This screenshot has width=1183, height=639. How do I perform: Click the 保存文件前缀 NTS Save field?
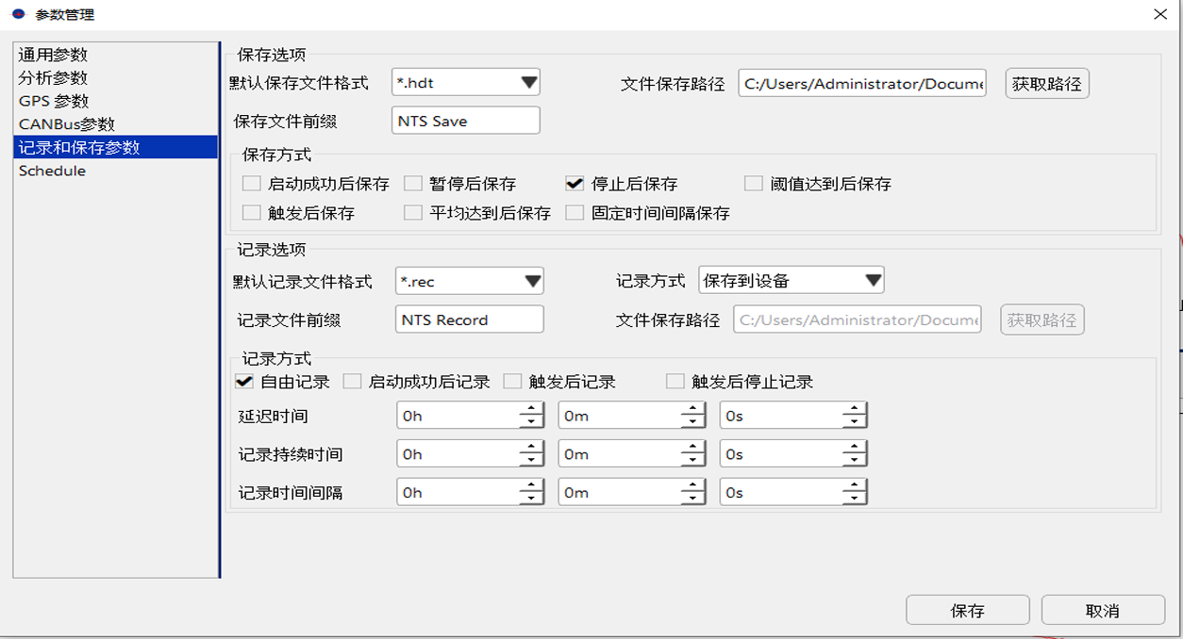click(x=465, y=121)
